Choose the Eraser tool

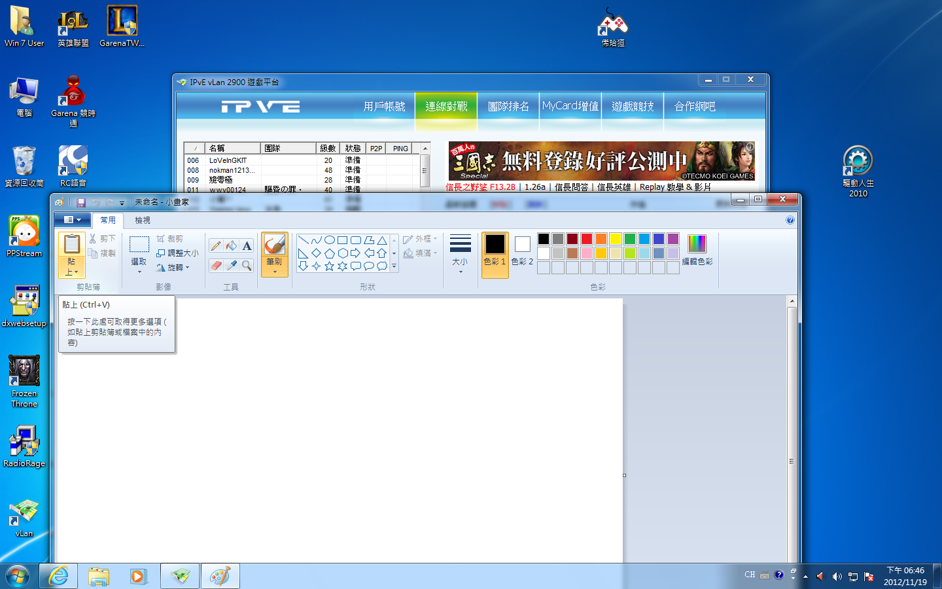point(216,265)
